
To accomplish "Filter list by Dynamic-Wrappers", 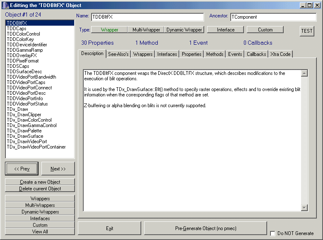I will tap(40, 212).
